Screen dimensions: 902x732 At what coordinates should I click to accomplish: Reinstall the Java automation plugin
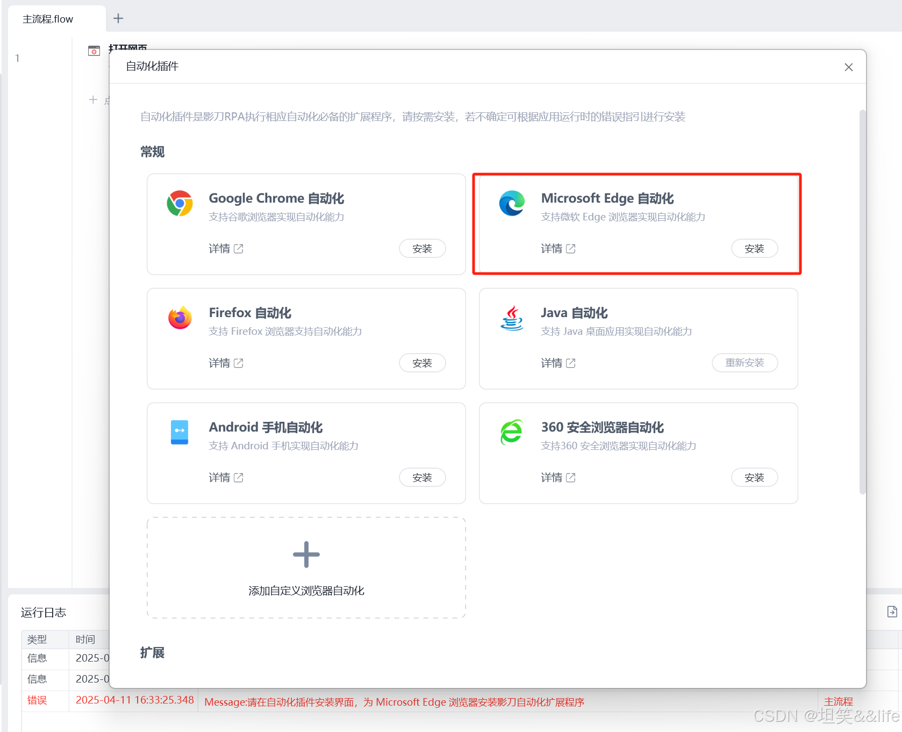[745, 363]
